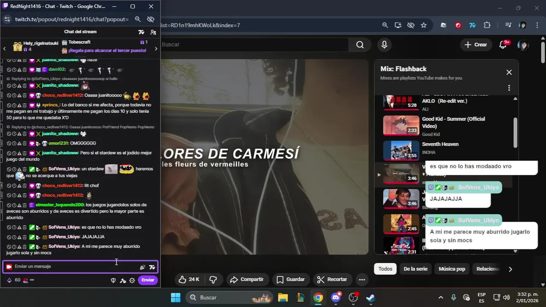Open the mod tools sword icon below chat
Image resolution: width=546 pixels, height=307 pixels.
[x=123, y=280]
